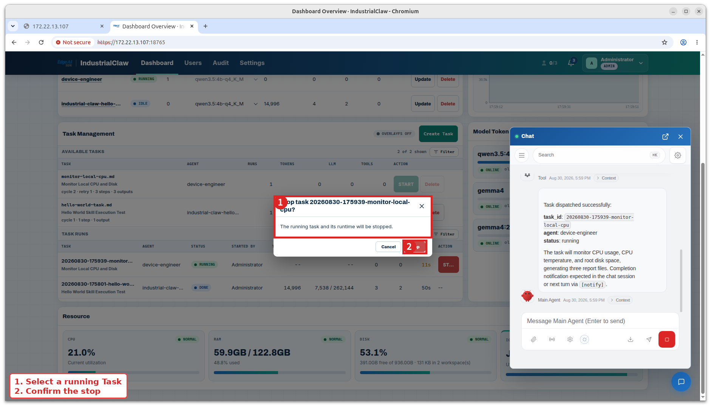
Task: Open the Settings nav item
Action: pos(252,63)
